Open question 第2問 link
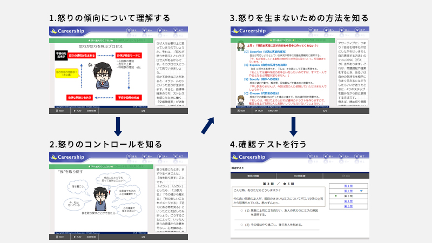Screen dimensions: 432x243 pos(348,191)
